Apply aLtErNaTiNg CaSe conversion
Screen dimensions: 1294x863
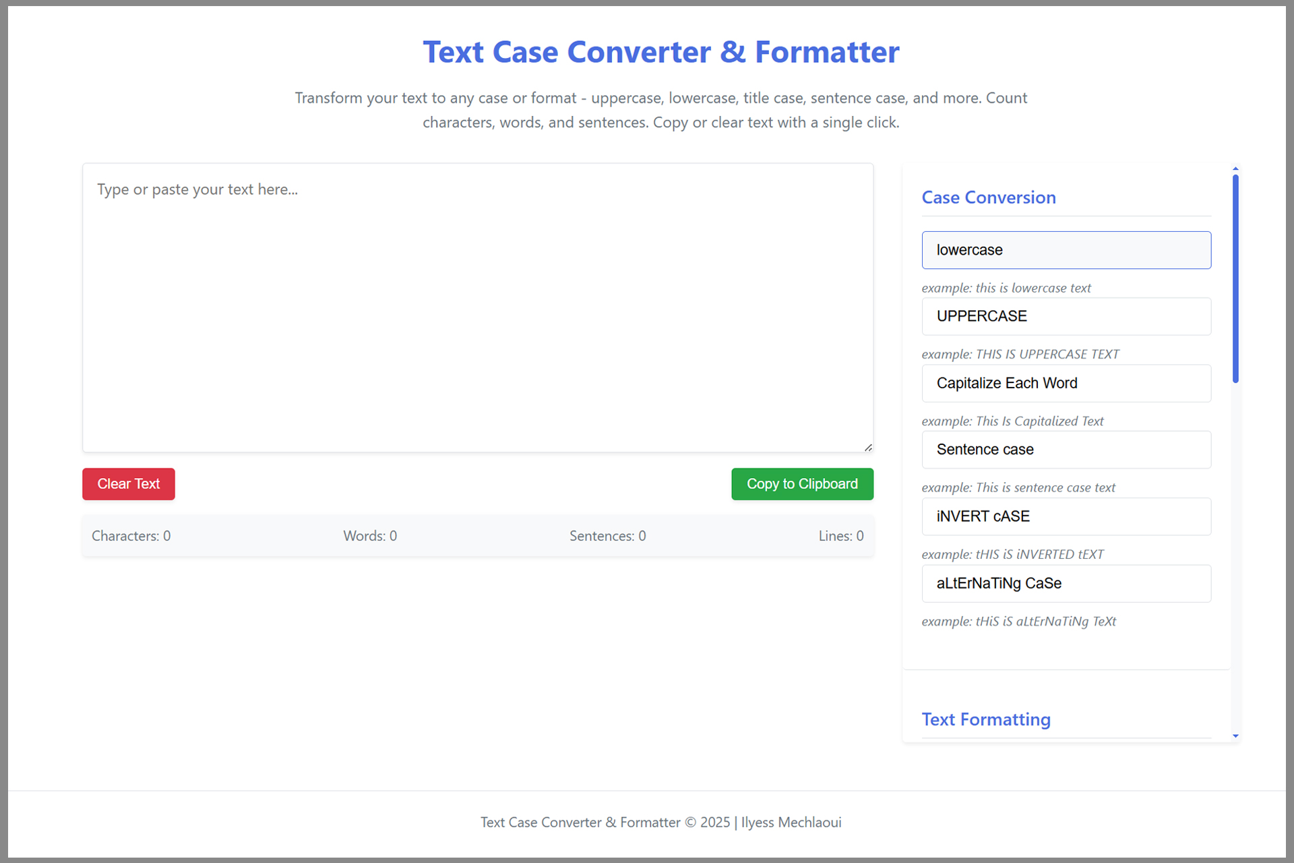pos(1066,583)
